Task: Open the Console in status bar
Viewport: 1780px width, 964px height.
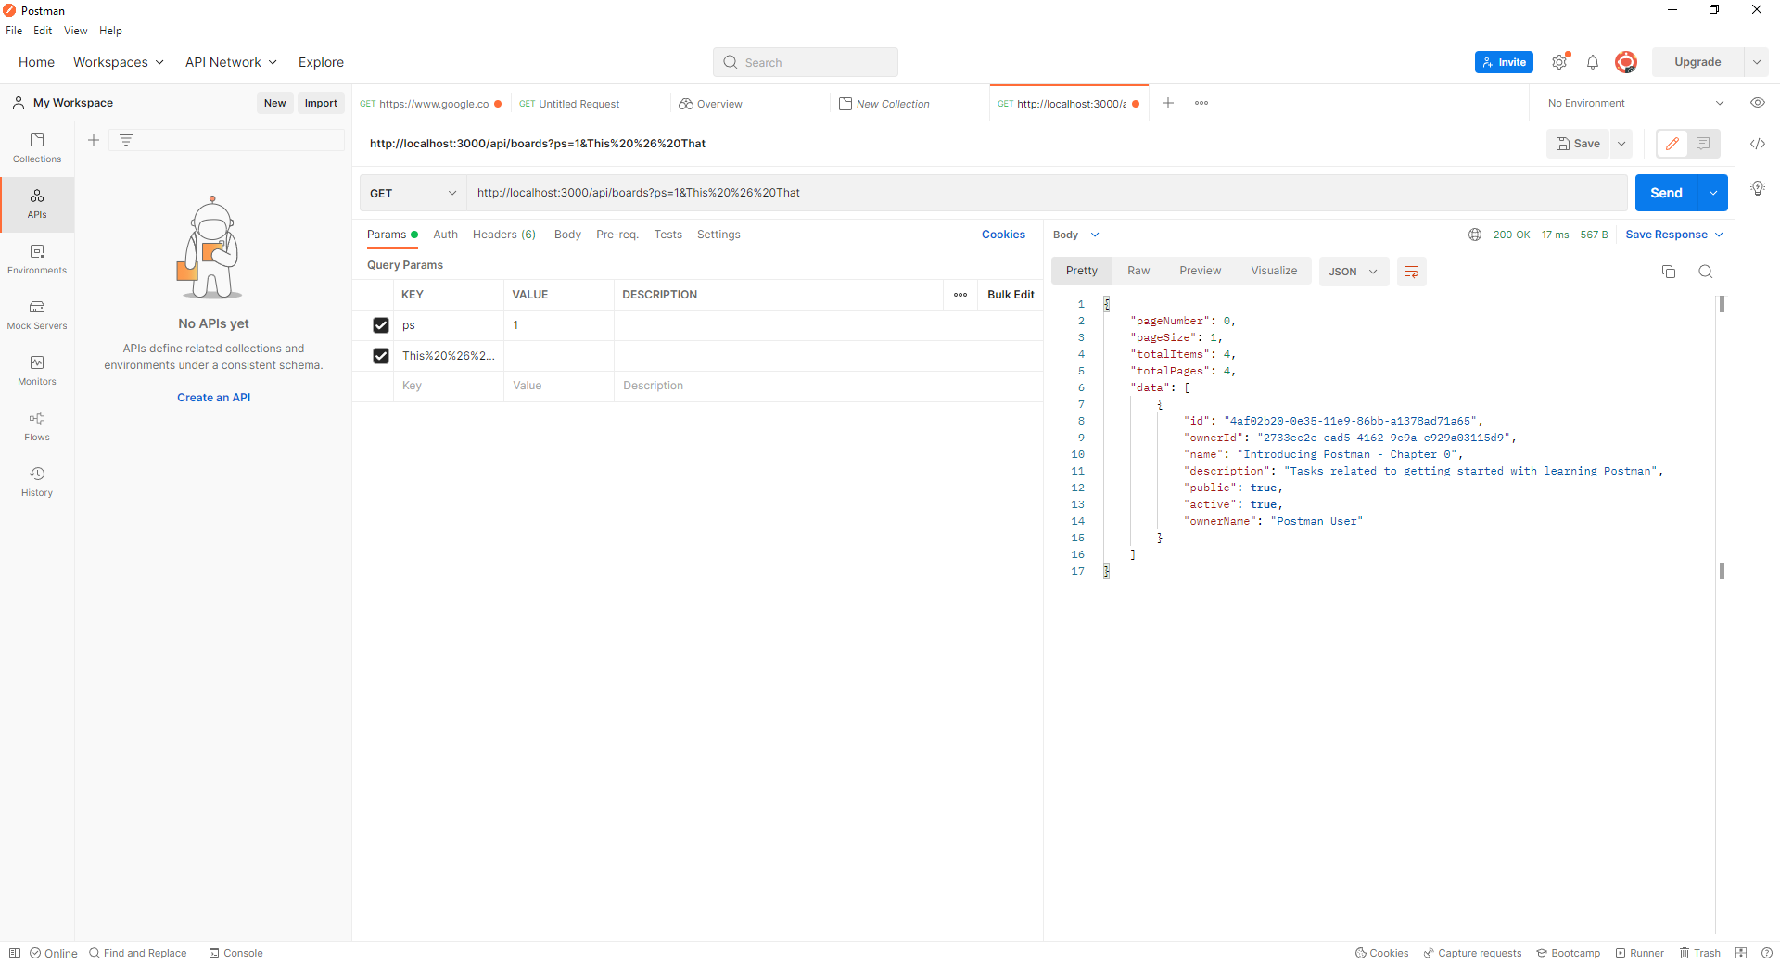Action: tap(235, 953)
